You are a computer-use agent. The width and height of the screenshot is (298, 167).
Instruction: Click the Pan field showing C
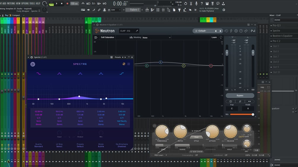[x=232, y=108]
